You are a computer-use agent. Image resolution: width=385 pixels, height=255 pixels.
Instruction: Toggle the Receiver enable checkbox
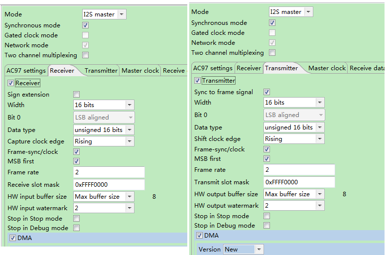10,83
